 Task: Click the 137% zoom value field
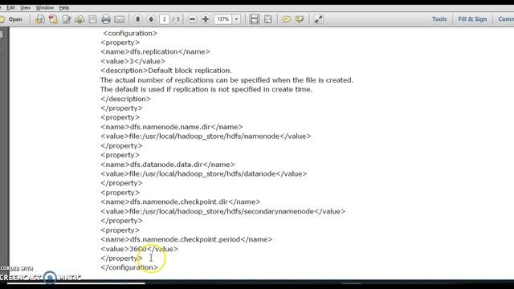tap(223, 19)
